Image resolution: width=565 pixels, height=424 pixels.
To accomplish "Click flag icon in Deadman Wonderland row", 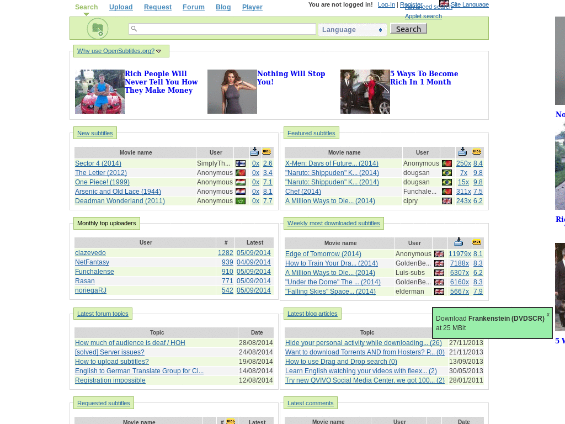I will coord(241,201).
